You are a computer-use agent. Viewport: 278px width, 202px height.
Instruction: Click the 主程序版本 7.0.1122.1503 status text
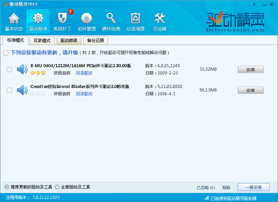pos(33,197)
